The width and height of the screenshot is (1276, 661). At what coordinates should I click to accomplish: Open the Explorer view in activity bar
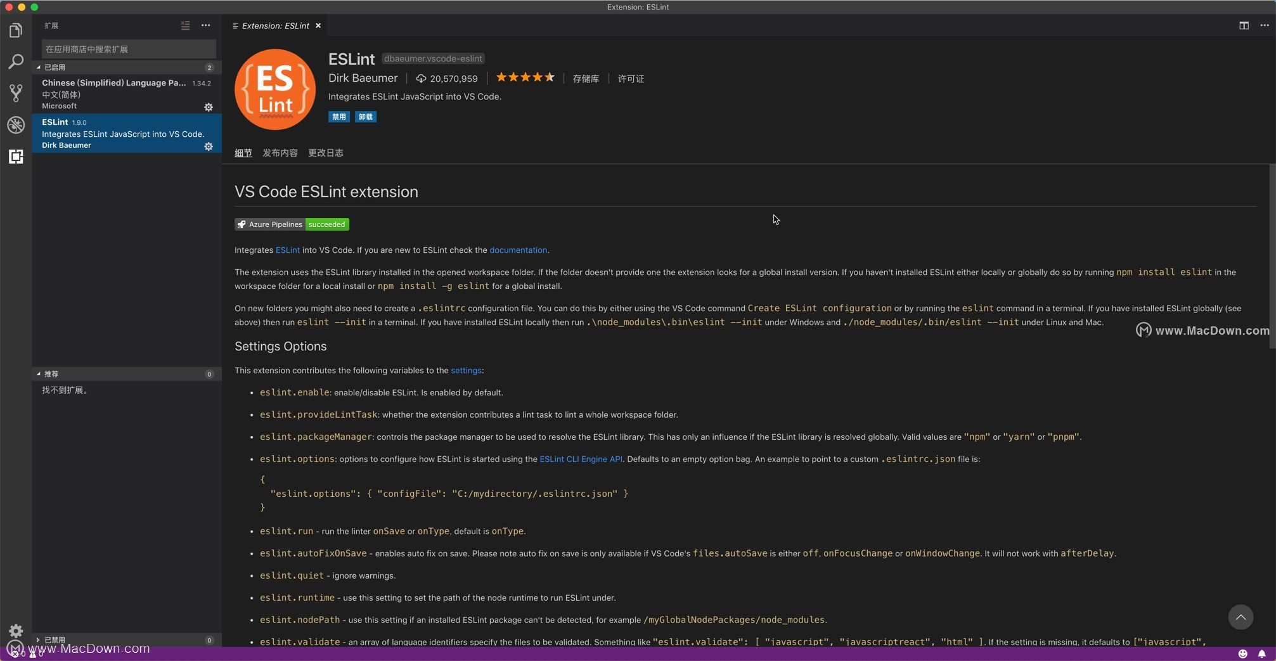pos(16,30)
